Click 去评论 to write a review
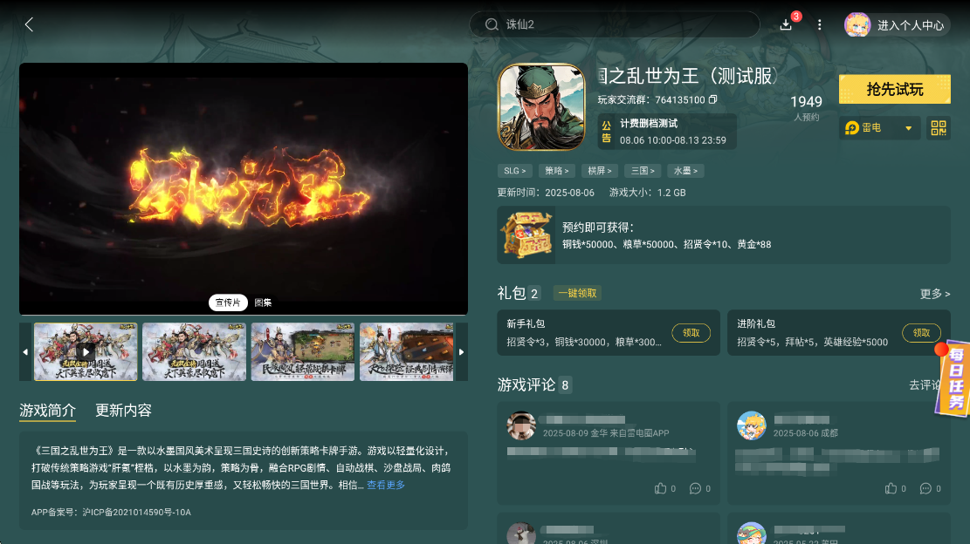The image size is (970, 544). (925, 385)
